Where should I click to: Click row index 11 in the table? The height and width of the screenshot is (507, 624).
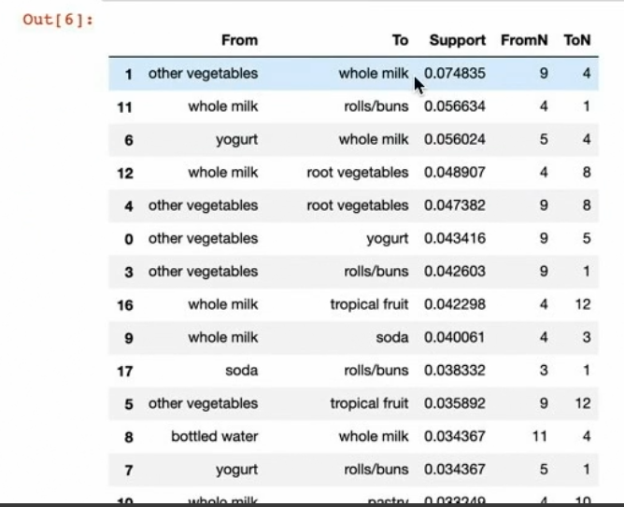(x=125, y=106)
